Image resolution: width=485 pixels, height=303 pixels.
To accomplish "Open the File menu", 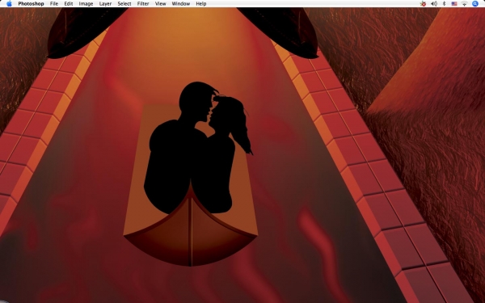I will pos(54,4).
